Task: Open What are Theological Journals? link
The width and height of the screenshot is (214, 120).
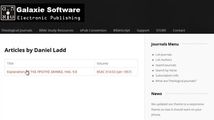Action: coord(176,81)
